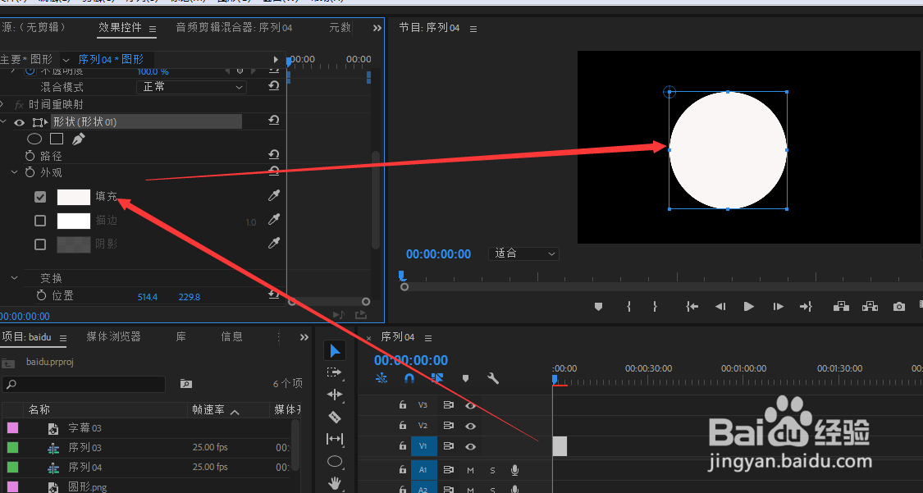Switch to the 库 libraries tab
This screenshot has height=493, width=923.
(180, 336)
